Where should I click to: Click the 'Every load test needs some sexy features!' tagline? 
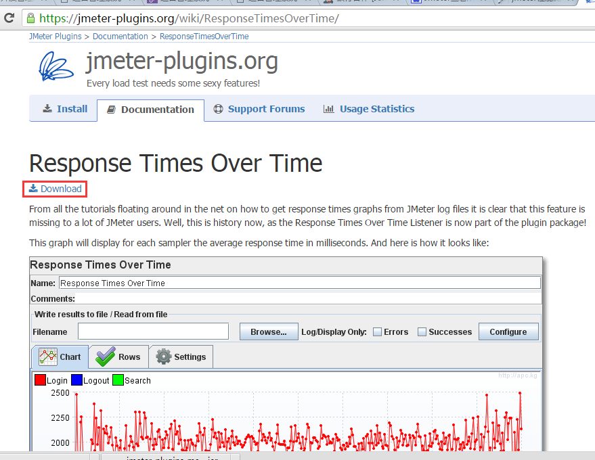click(x=173, y=83)
